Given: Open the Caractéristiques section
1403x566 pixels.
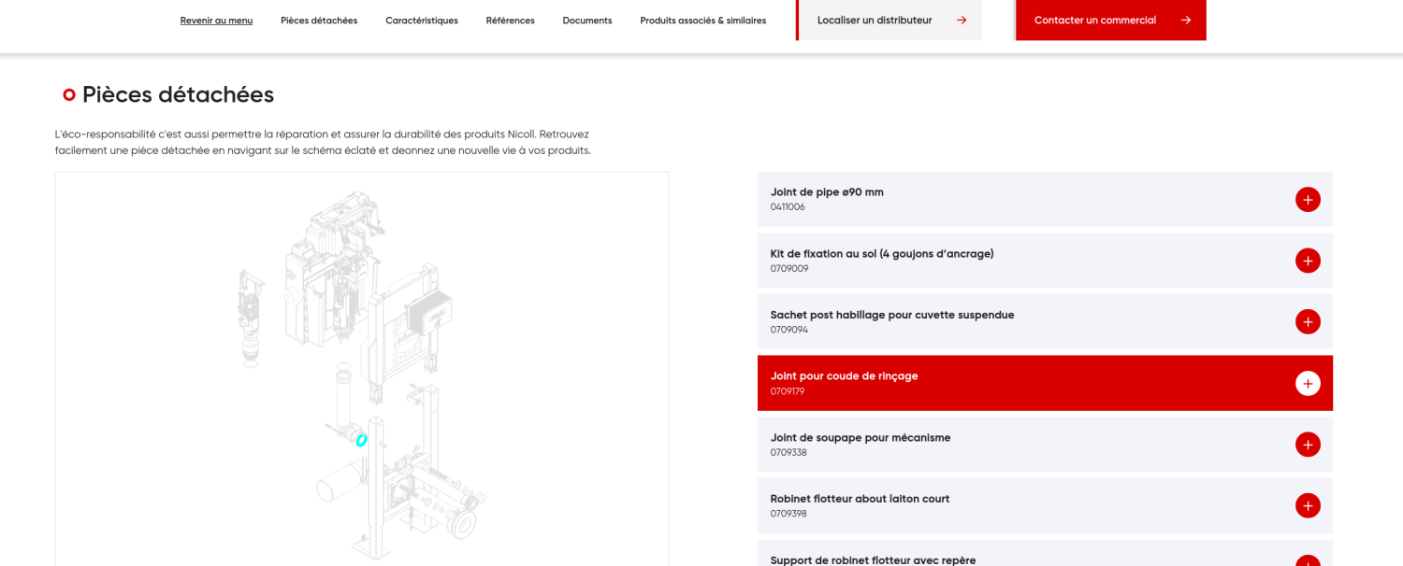Looking at the screenshot, I should tap(422, 21).
